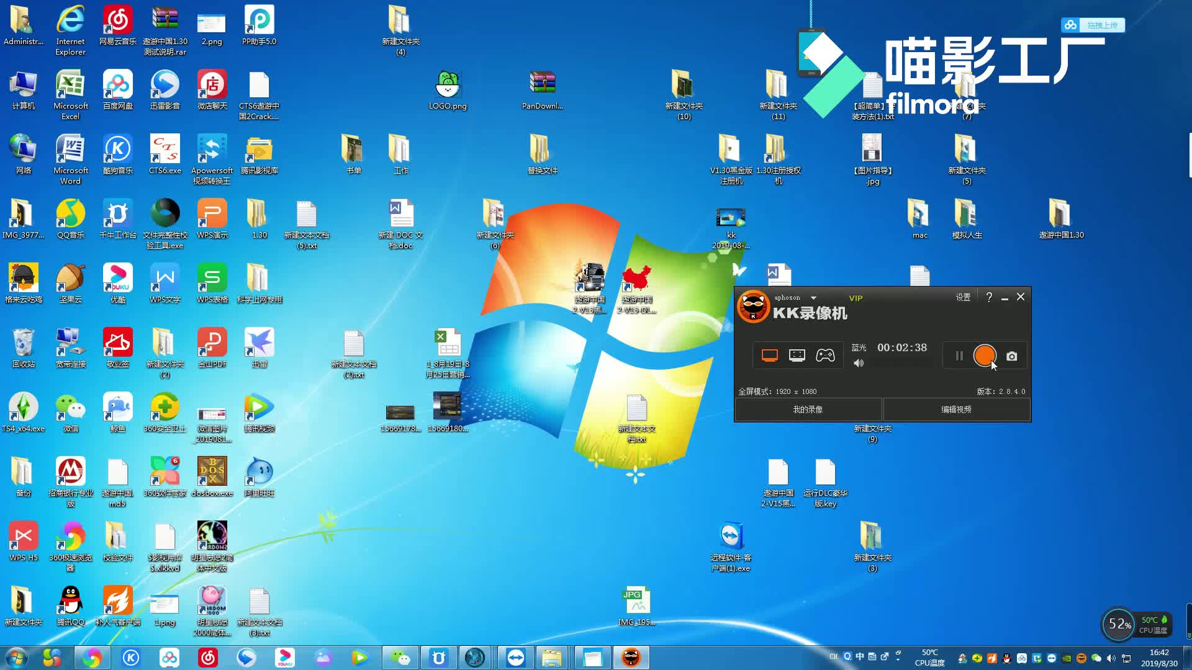
Task: Select the WPS表格 desktop icon
Action: 212,283
